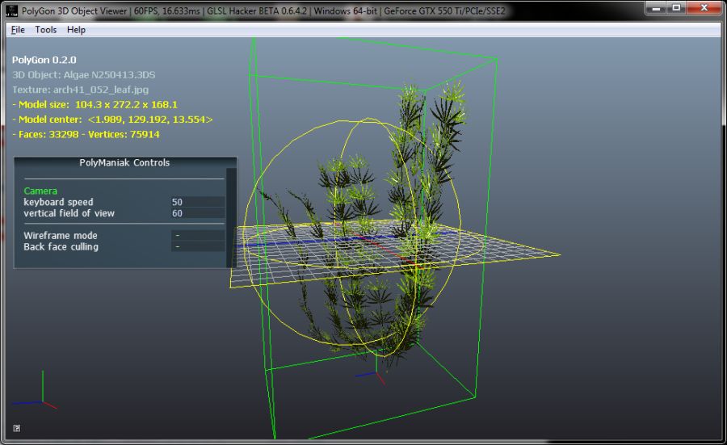
Task: Click the keyboard speed label
Action: (x=58, y=202)
